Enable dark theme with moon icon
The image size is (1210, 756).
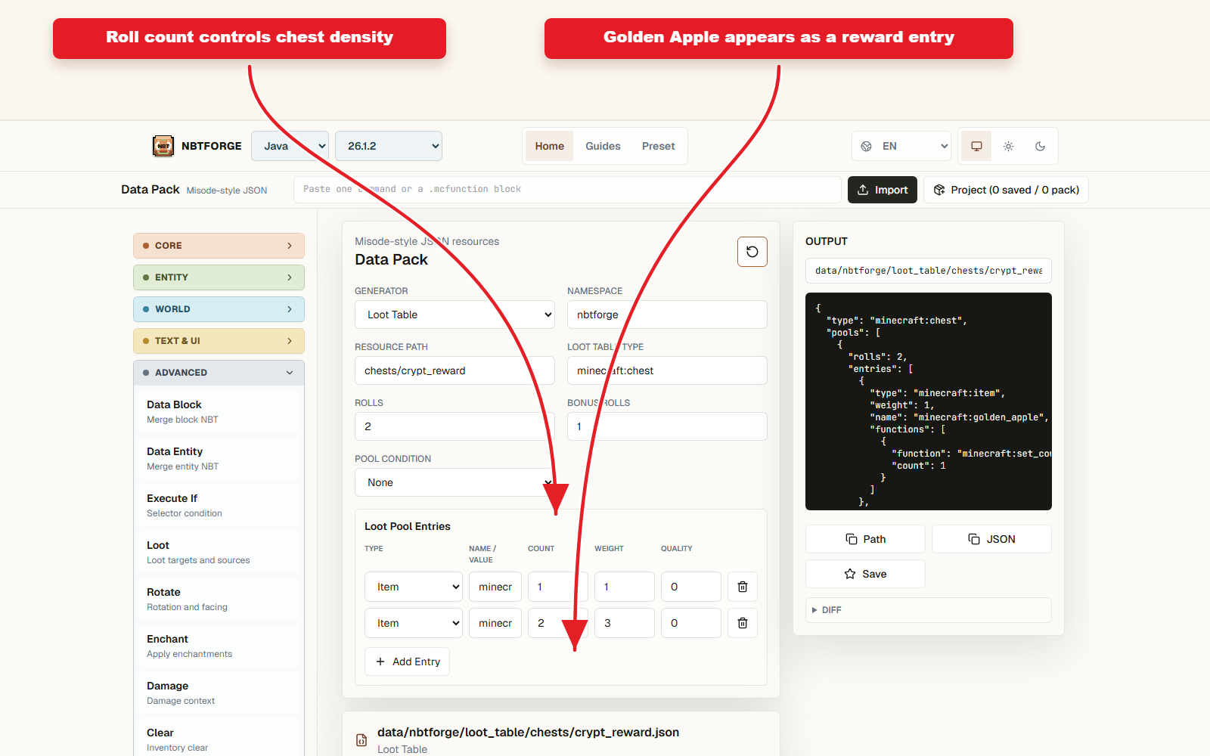(x=1040, y=146)
